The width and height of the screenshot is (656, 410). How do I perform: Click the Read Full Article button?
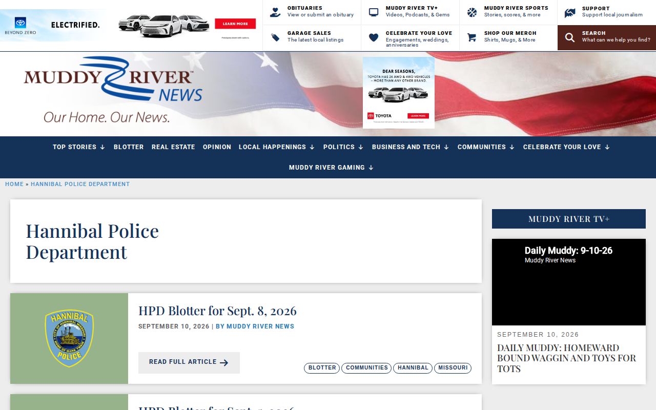pos(189,362)
